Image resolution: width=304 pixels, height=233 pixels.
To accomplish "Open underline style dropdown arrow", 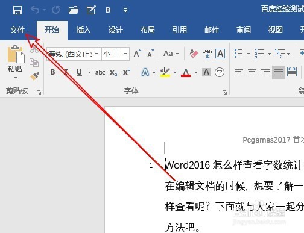I will click(89, 72).
